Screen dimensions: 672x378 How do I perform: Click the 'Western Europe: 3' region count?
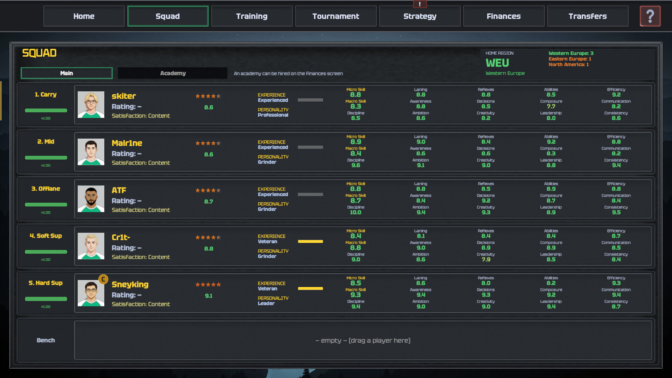click(571, 53)
